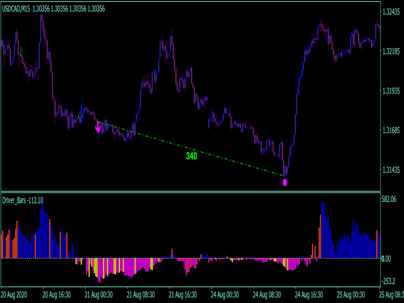The height and width of the screenshot is (303, 404).
Task: Click the 1.31685 price axis label
Action: (x=391, y=131)
